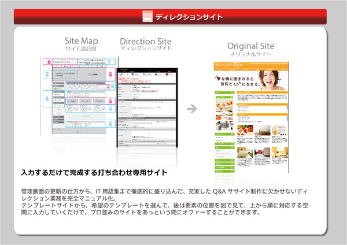Open the original site preview thumbnail
The width and height of the screenshot is (347, 245).
[251, 117]
